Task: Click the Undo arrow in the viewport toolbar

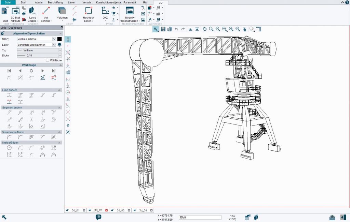Action: coord(176,29)
